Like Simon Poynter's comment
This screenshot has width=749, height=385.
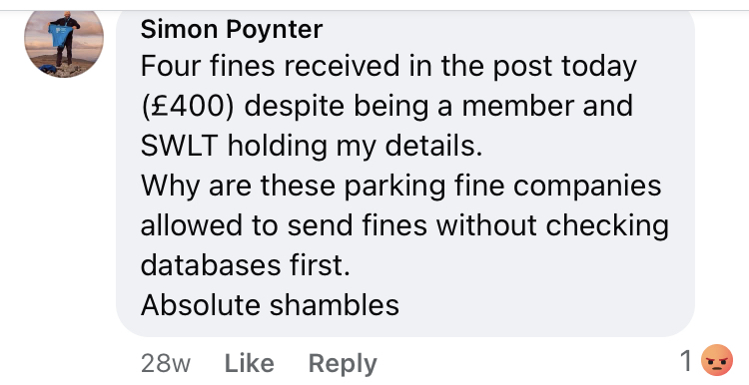tap(250, 363)
